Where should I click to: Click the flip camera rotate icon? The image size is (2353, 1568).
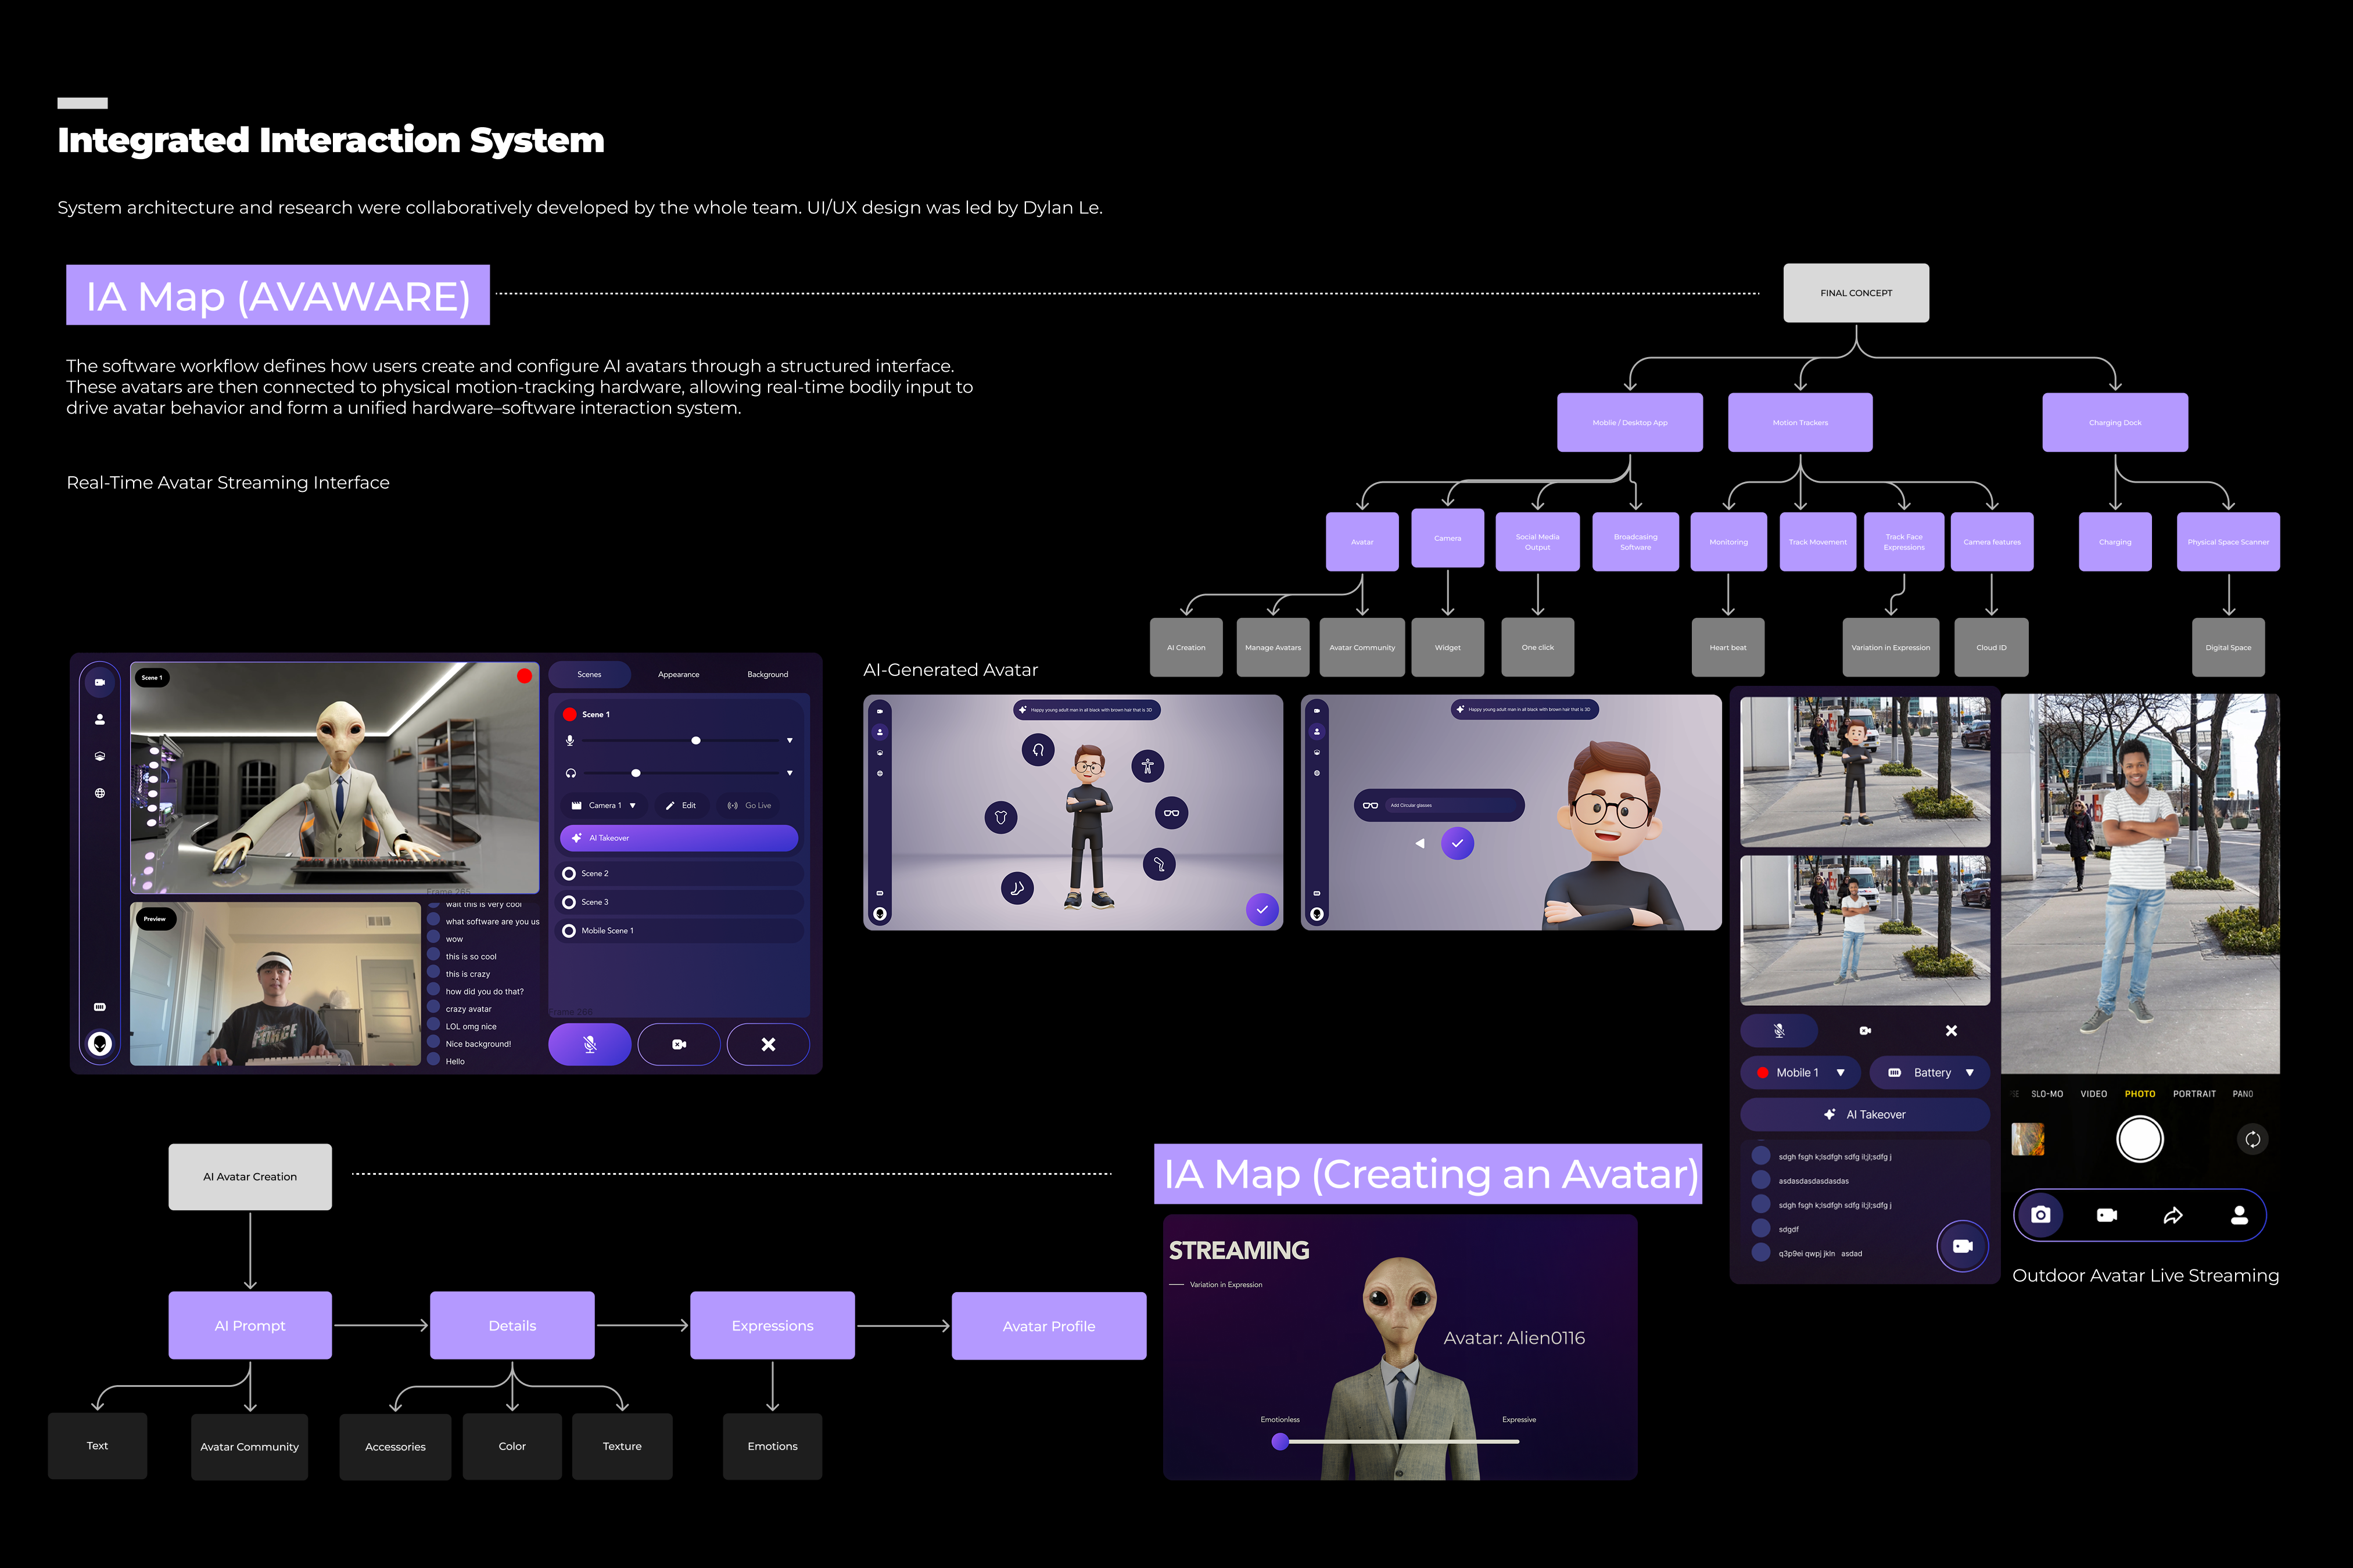coord(2252,1139)
